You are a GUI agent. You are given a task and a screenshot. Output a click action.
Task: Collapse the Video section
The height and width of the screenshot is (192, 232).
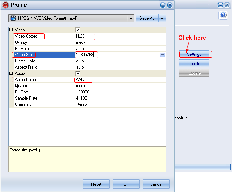(11, 30)
